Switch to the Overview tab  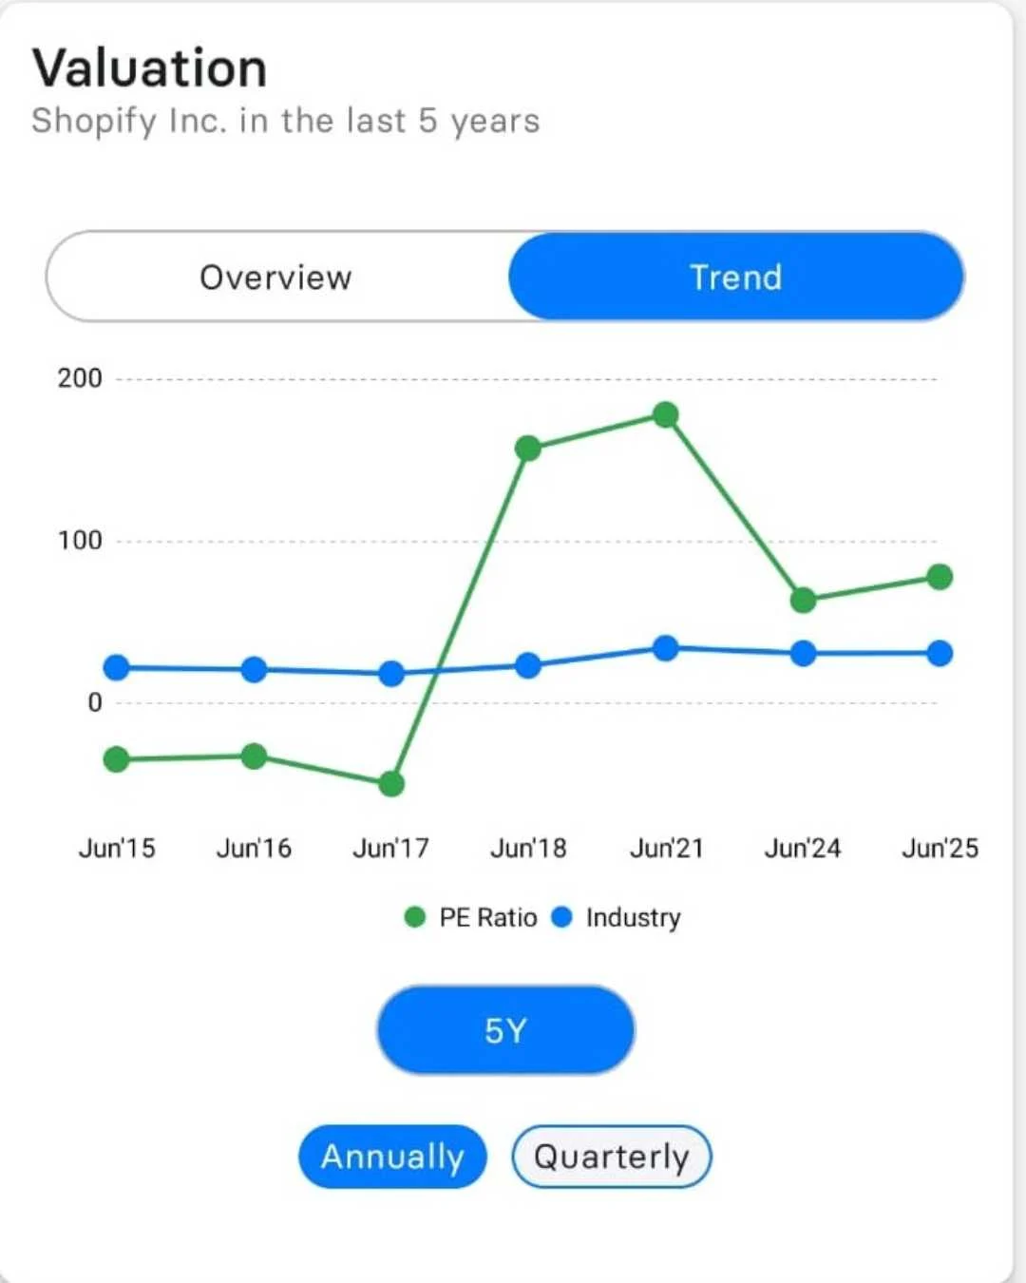[x=276, y=277]
